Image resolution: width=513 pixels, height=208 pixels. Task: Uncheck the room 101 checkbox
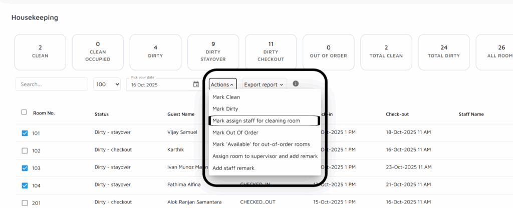(25, 133)
